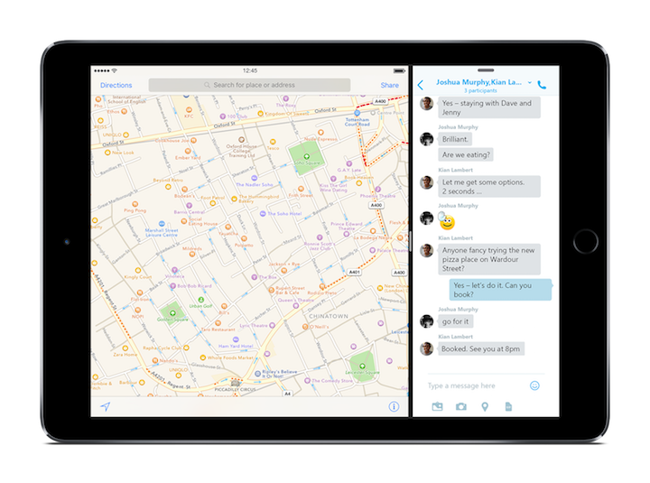Tap the 'Let me get some options' message

[x=489, y=187]
